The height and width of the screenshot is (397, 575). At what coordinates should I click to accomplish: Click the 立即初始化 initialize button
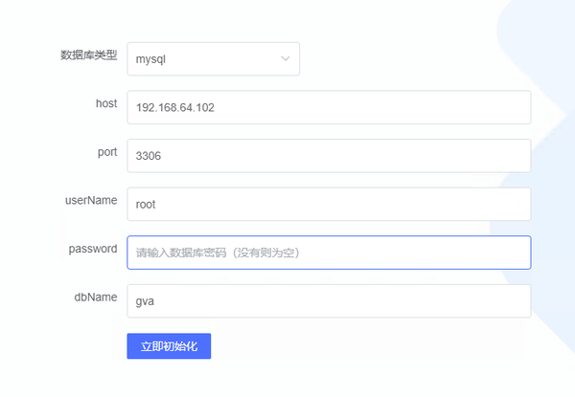pyautogui.click(x=169, y=346)
